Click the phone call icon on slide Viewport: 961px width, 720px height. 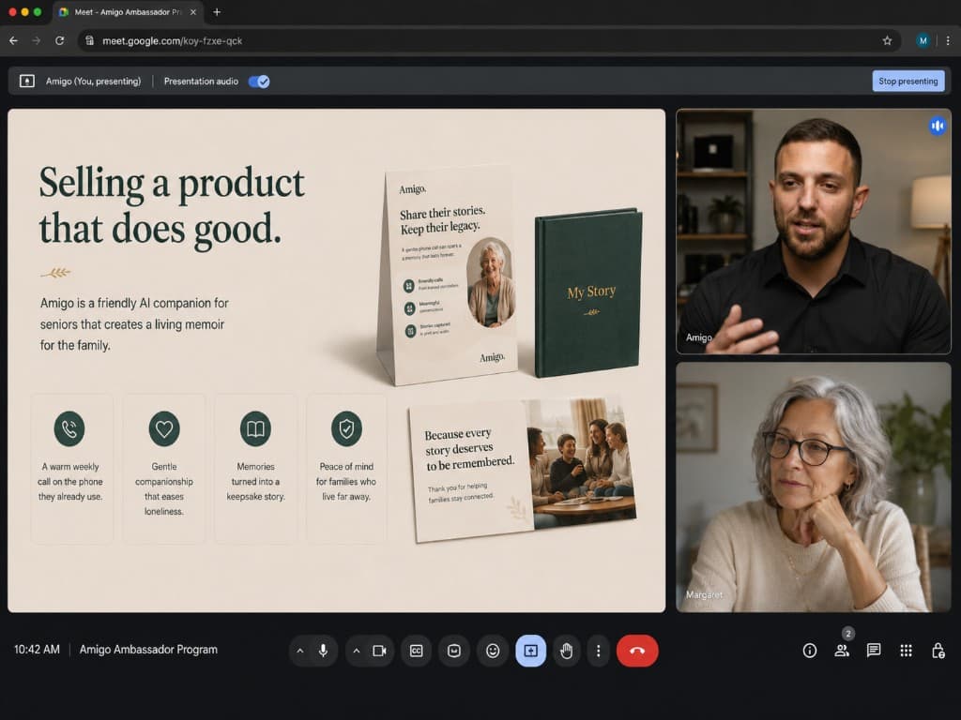[x=69, y=428]
